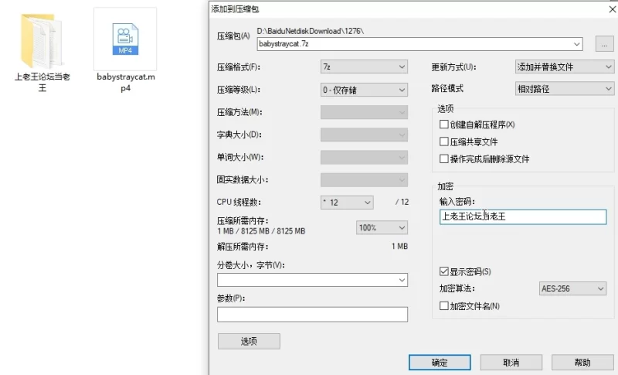The height and width of the screenshot is (375, 618).
Task: Open the babystraycat.7z archive name dropdown
Action: coord(577,44)
